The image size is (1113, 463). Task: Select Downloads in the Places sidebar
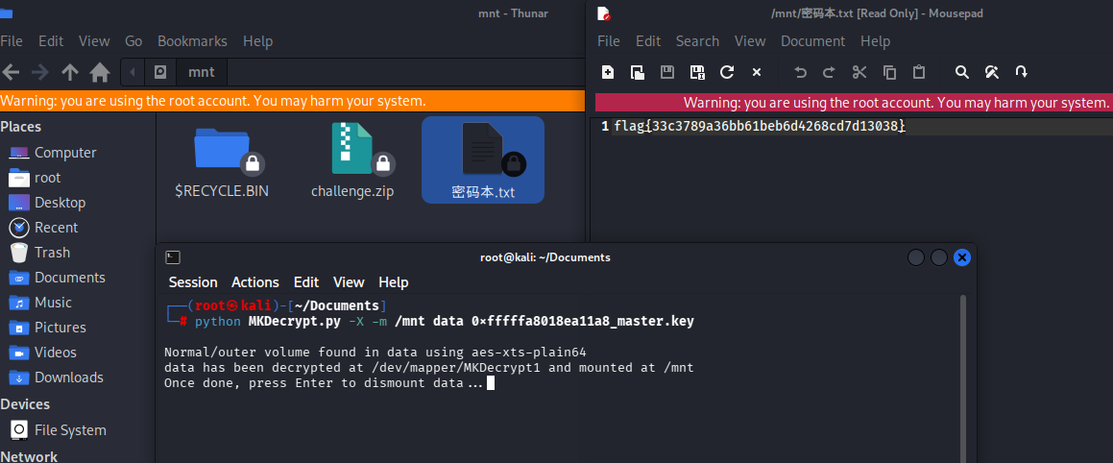68,378
